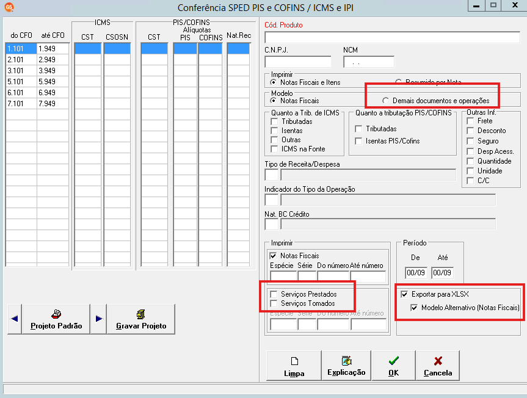
Task: Click the Limpa button
Action: [x=294, y=366]
